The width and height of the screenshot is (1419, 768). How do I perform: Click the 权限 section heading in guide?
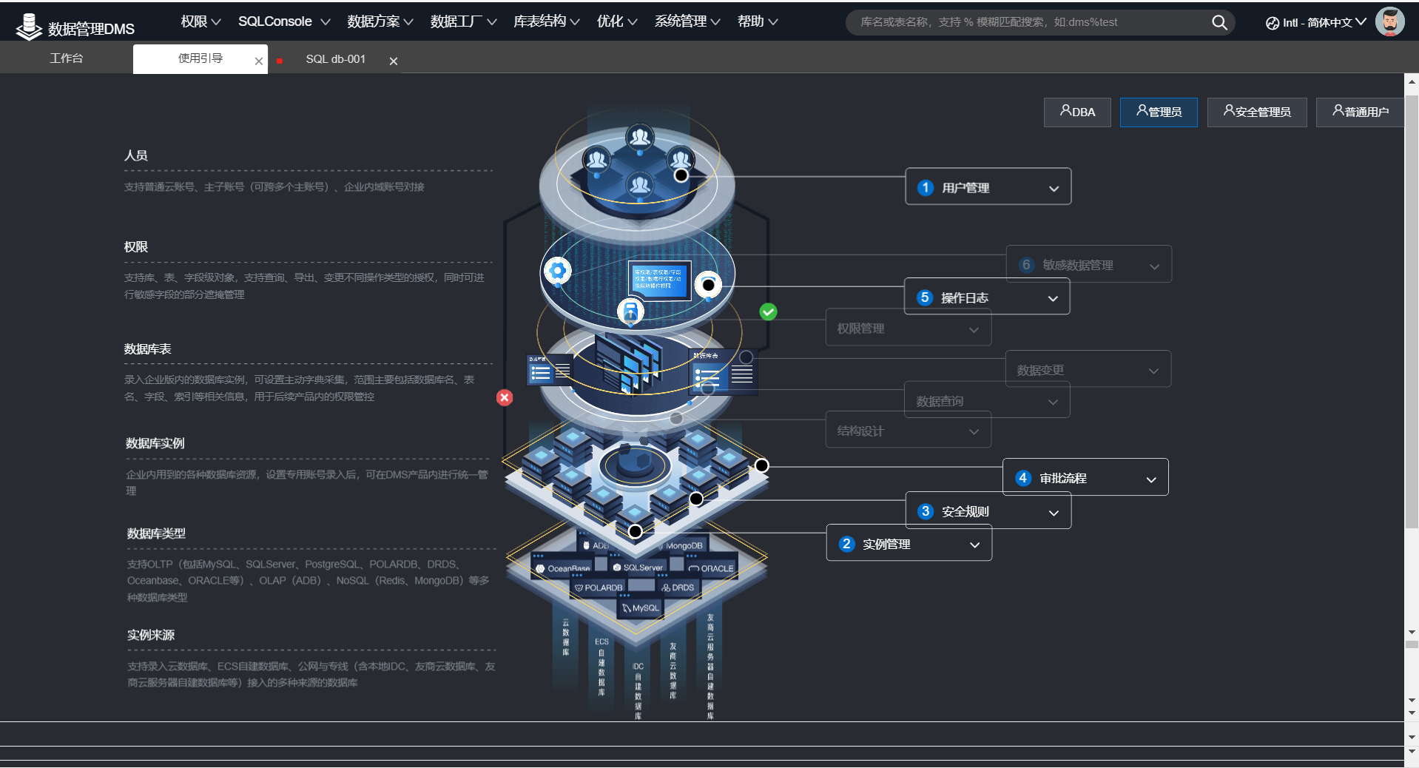point(136,246)
